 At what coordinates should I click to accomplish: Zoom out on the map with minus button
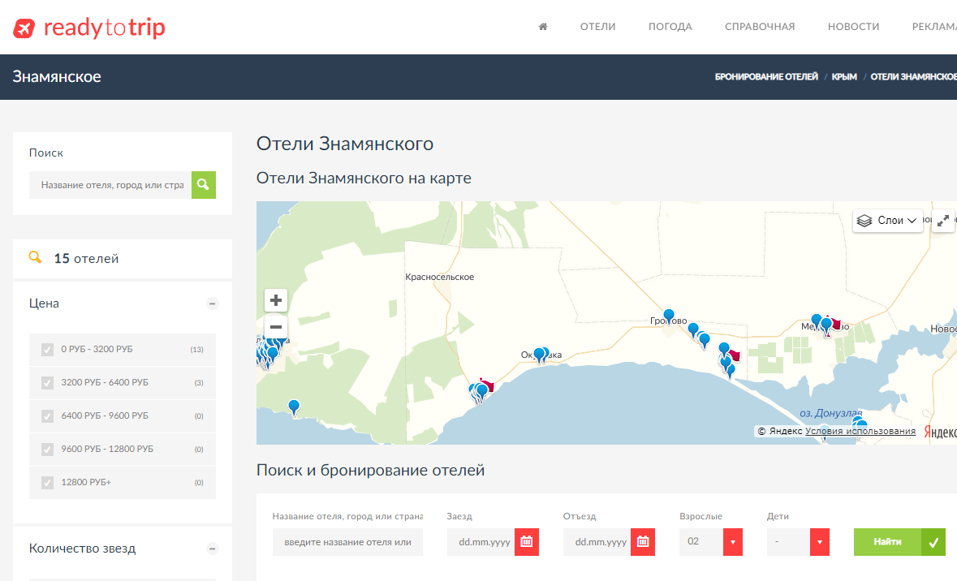[276, 327]
